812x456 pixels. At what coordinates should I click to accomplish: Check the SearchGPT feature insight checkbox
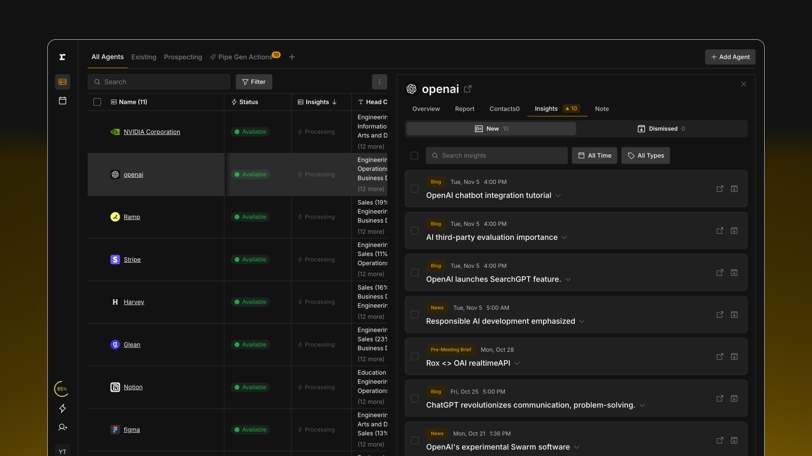point(415,273)
